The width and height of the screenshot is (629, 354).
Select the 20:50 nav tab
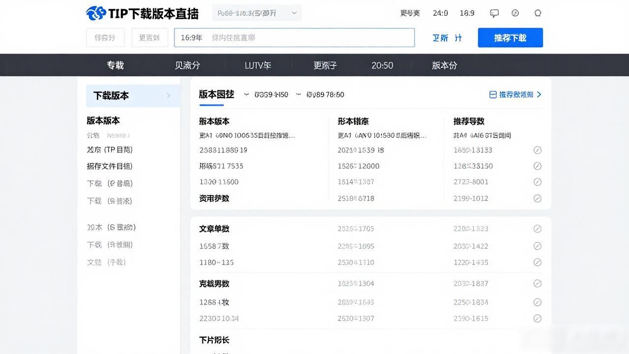point(382,65)
